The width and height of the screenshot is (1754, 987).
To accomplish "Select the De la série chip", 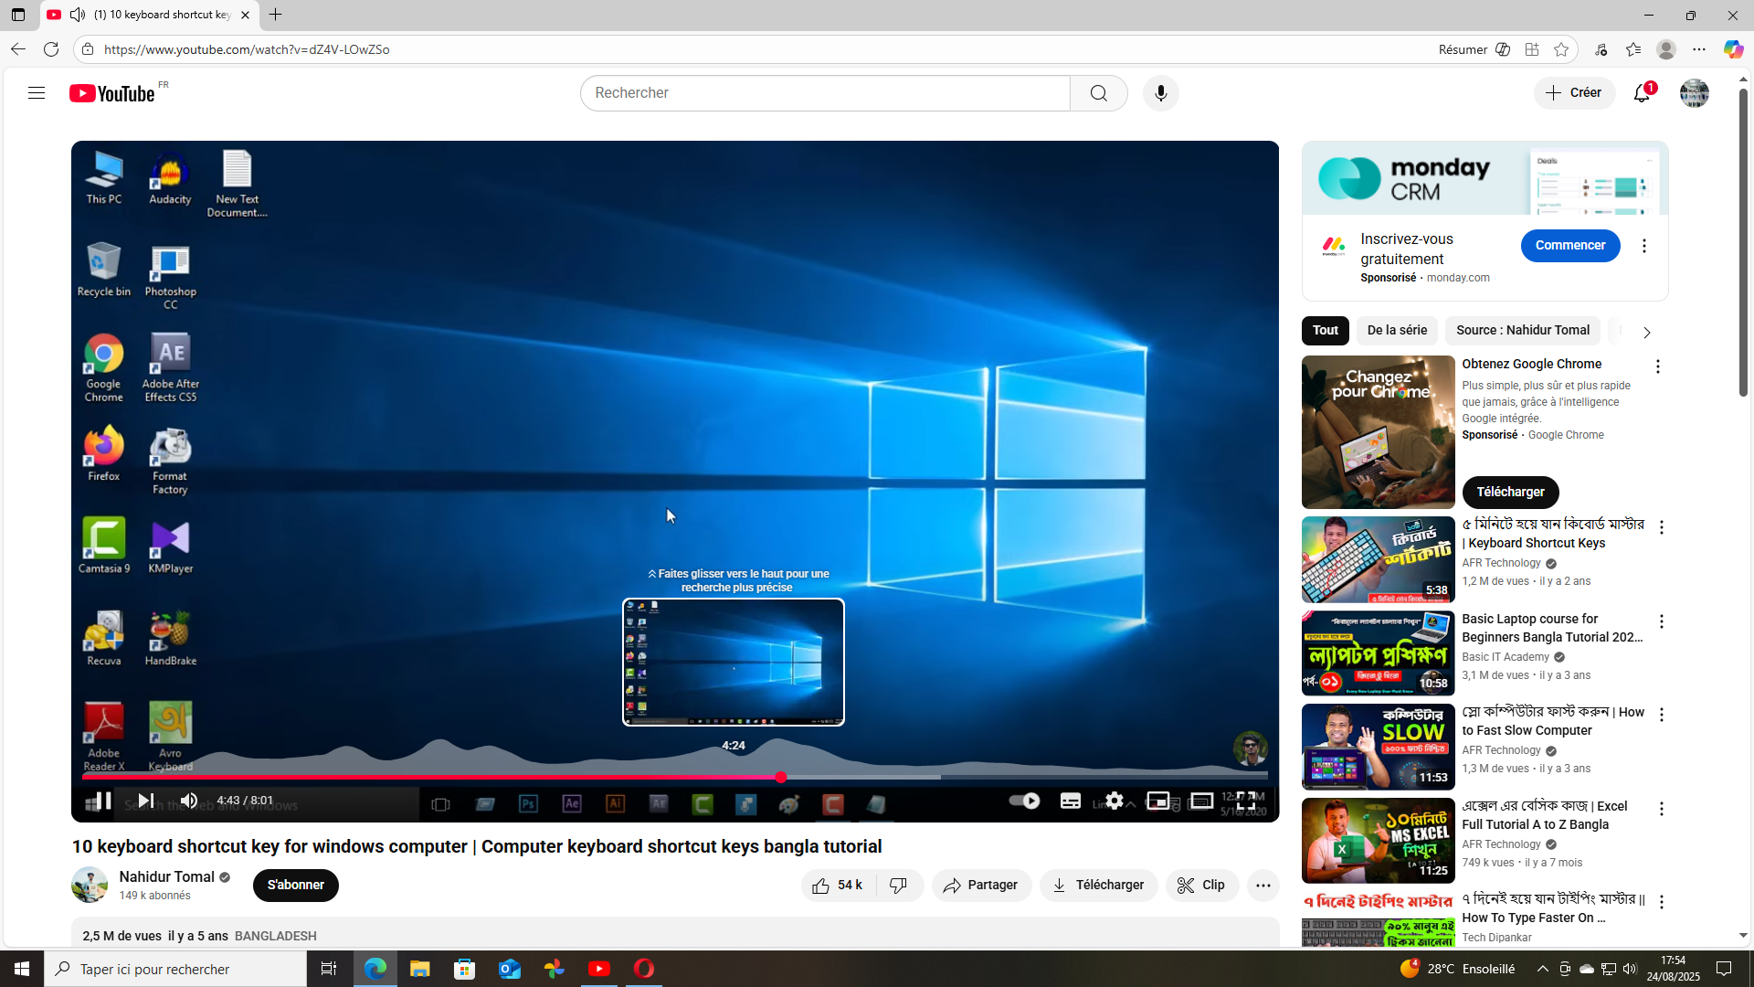I will coord(1397,331).
